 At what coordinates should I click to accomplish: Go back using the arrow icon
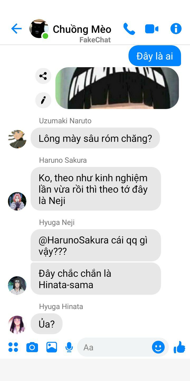tap(16, 29)
